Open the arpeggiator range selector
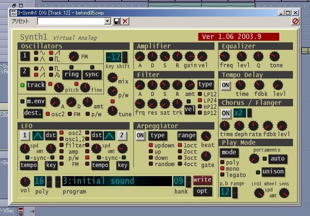 (x=187, y=135)
